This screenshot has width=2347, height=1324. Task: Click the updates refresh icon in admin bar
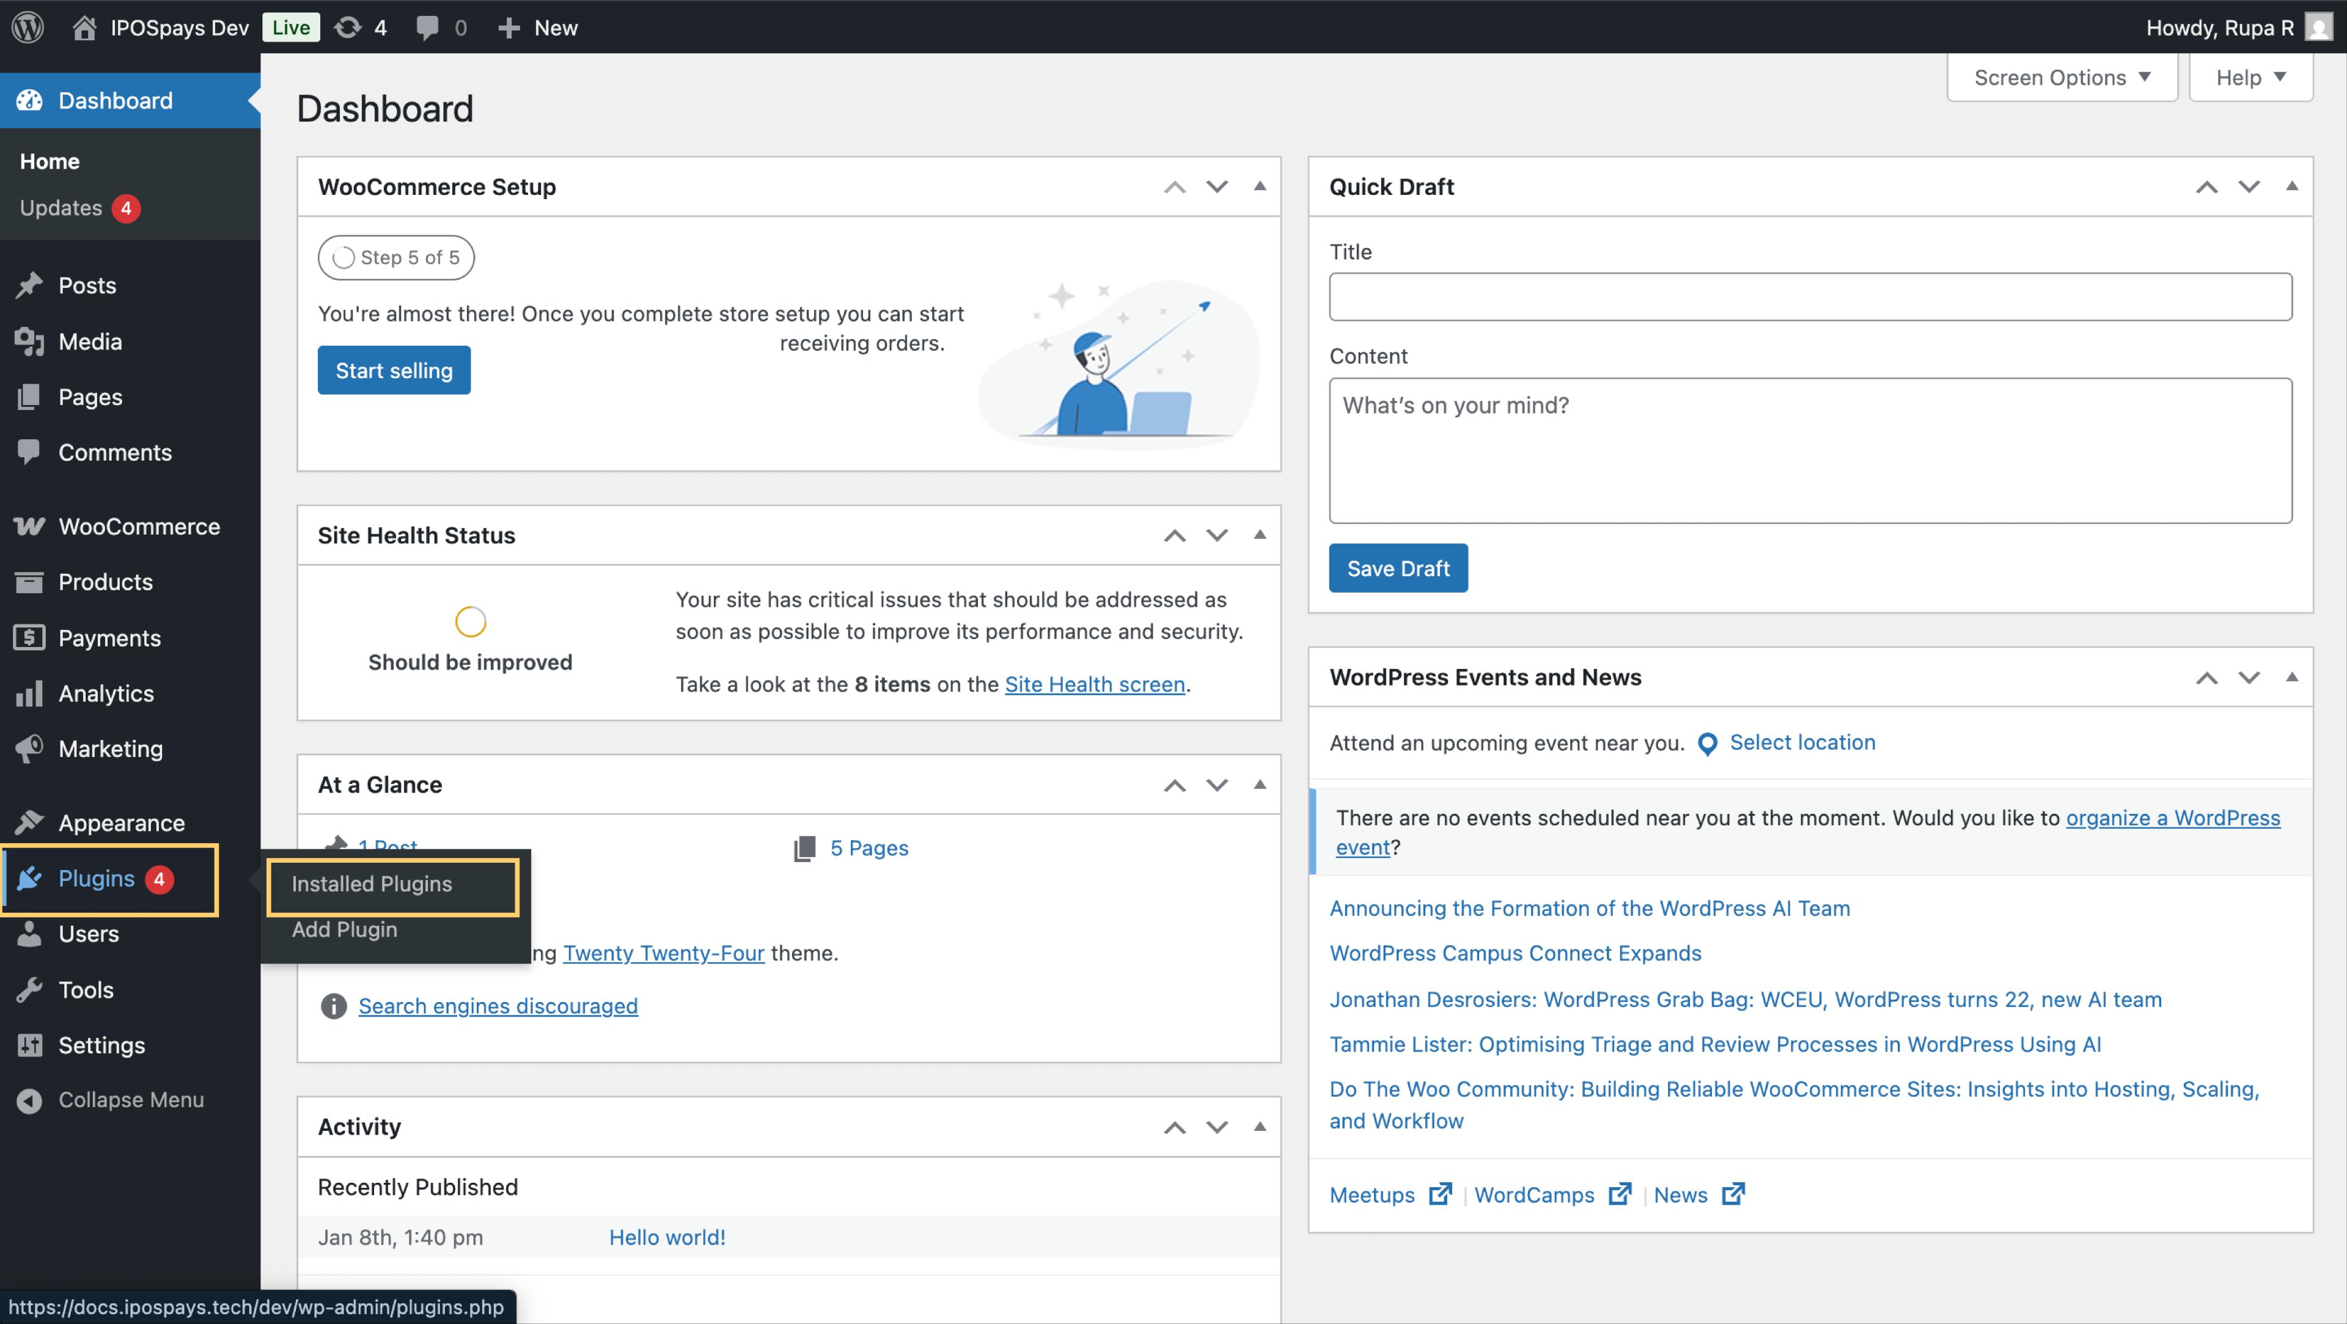click(x=347, y=27)
